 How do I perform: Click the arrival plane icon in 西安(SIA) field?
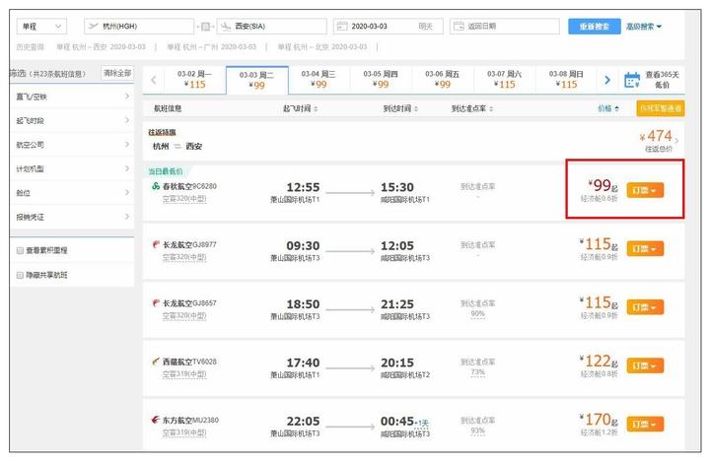pos(226,27)
